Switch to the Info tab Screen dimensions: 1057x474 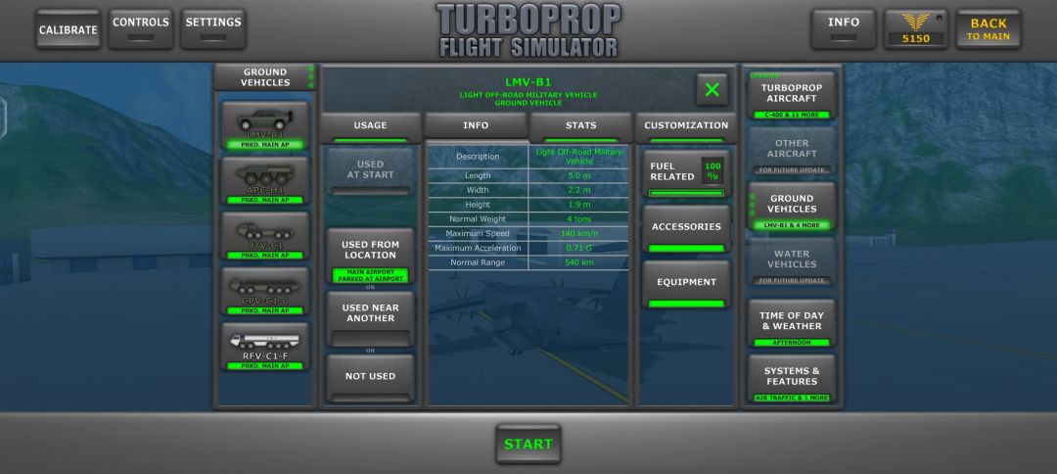pyautogui.click(x=476, y=127)
